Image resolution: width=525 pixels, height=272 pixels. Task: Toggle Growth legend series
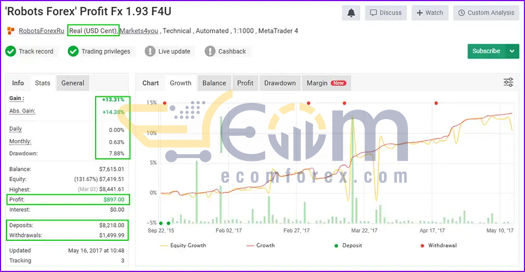(x=260, y=246)
